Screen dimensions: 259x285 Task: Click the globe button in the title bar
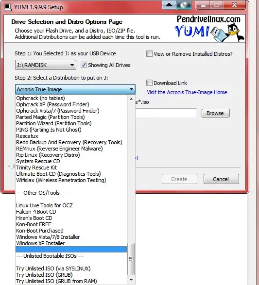click(184, 5)
